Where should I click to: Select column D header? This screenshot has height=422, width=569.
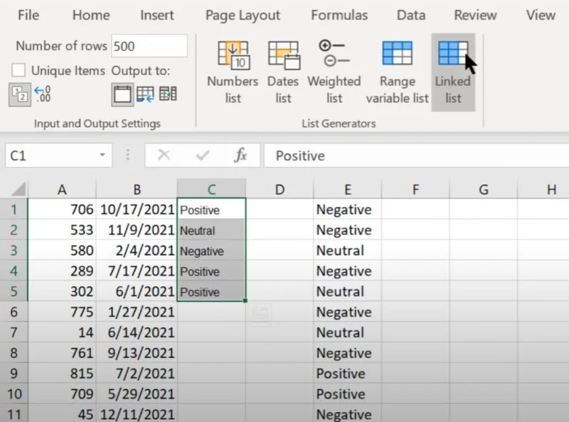280,189
